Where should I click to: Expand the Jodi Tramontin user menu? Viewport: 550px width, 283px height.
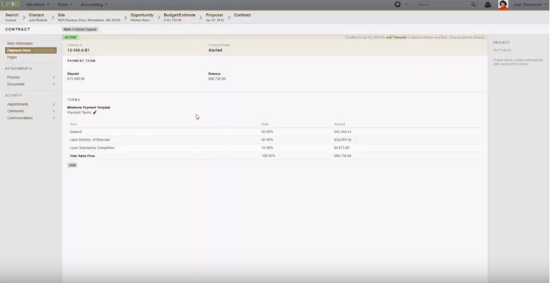pos(531,5)
